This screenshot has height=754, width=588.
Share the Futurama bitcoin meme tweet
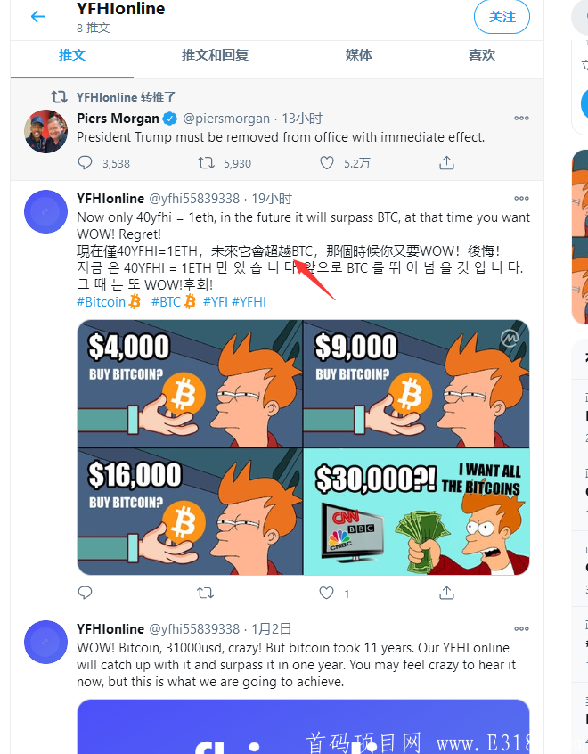[446, 593]
